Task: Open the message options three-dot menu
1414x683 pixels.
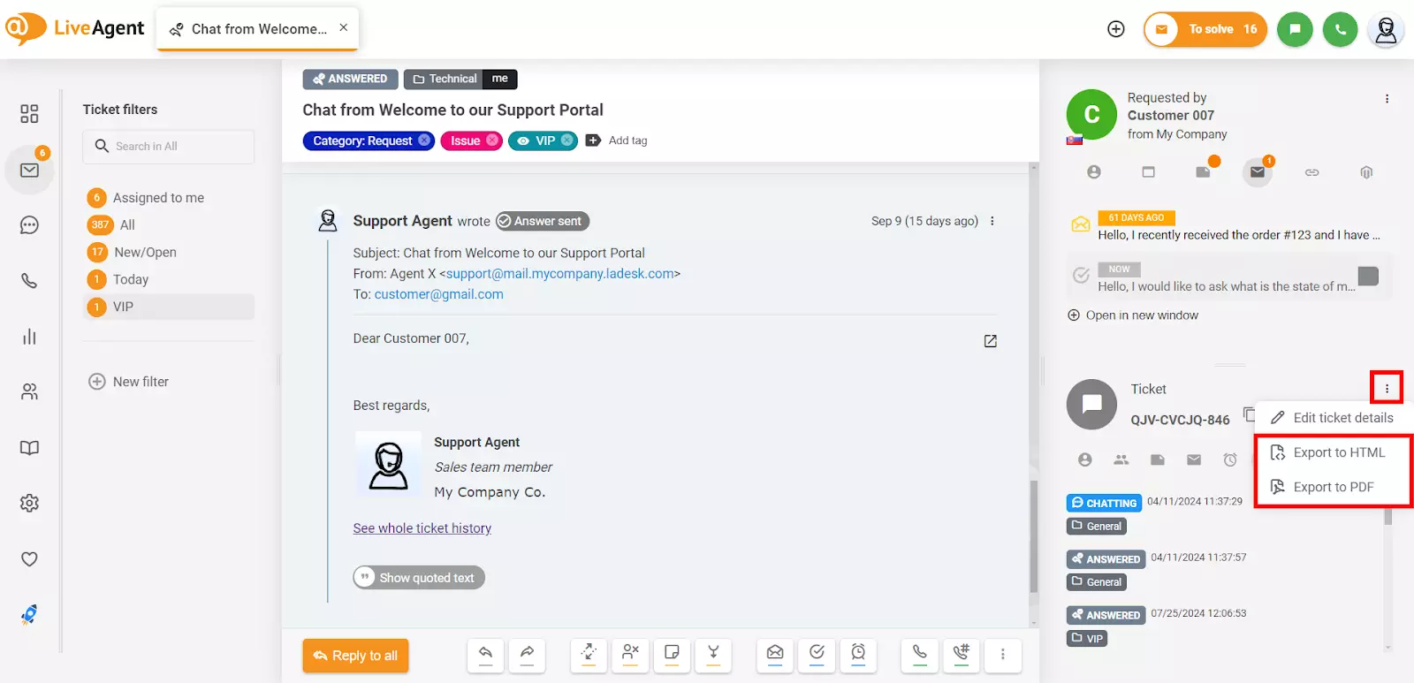Action: point(992,221)
